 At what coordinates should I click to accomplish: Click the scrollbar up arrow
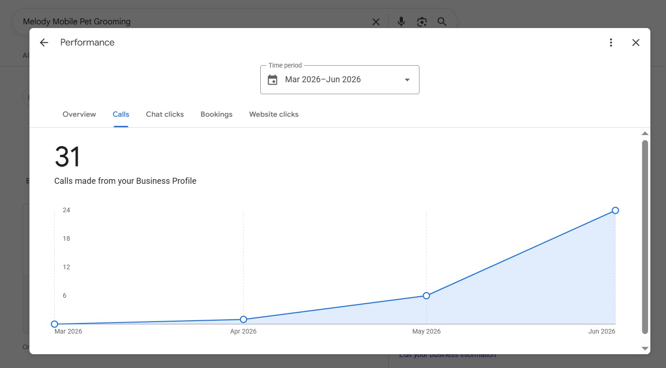(x=645, y=134)
